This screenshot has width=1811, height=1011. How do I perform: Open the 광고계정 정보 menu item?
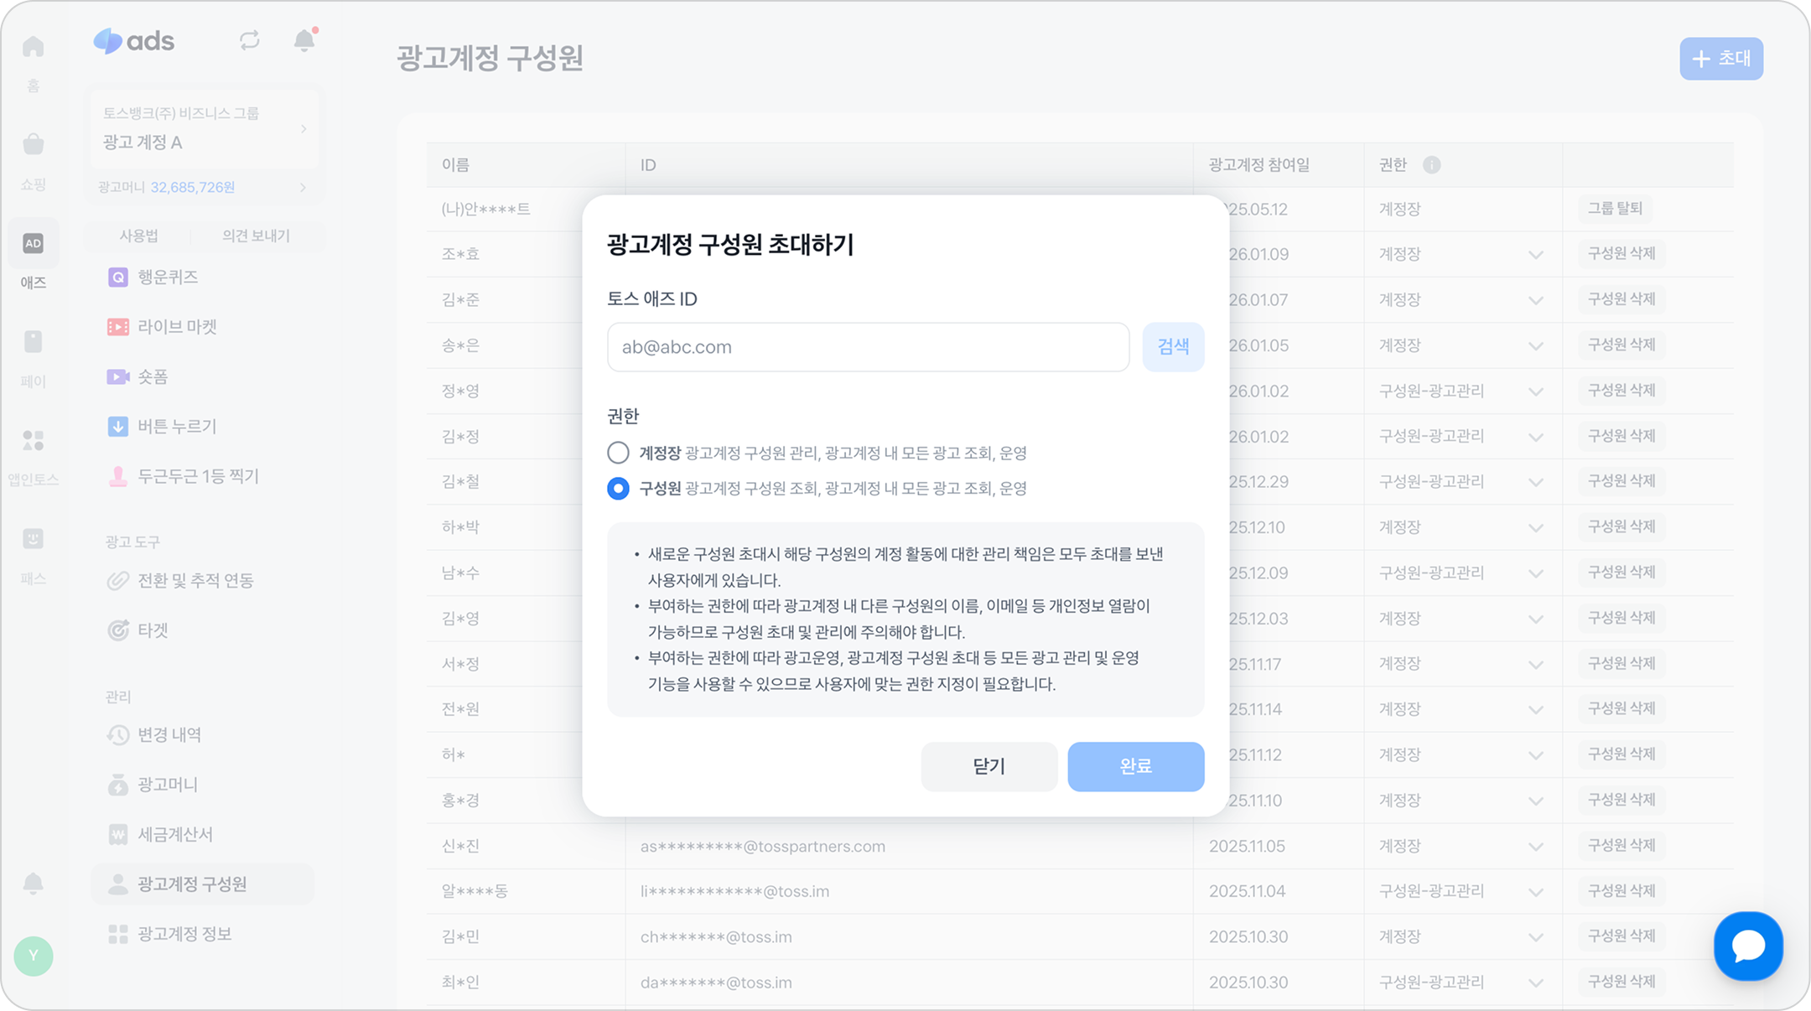coord(184,934)
